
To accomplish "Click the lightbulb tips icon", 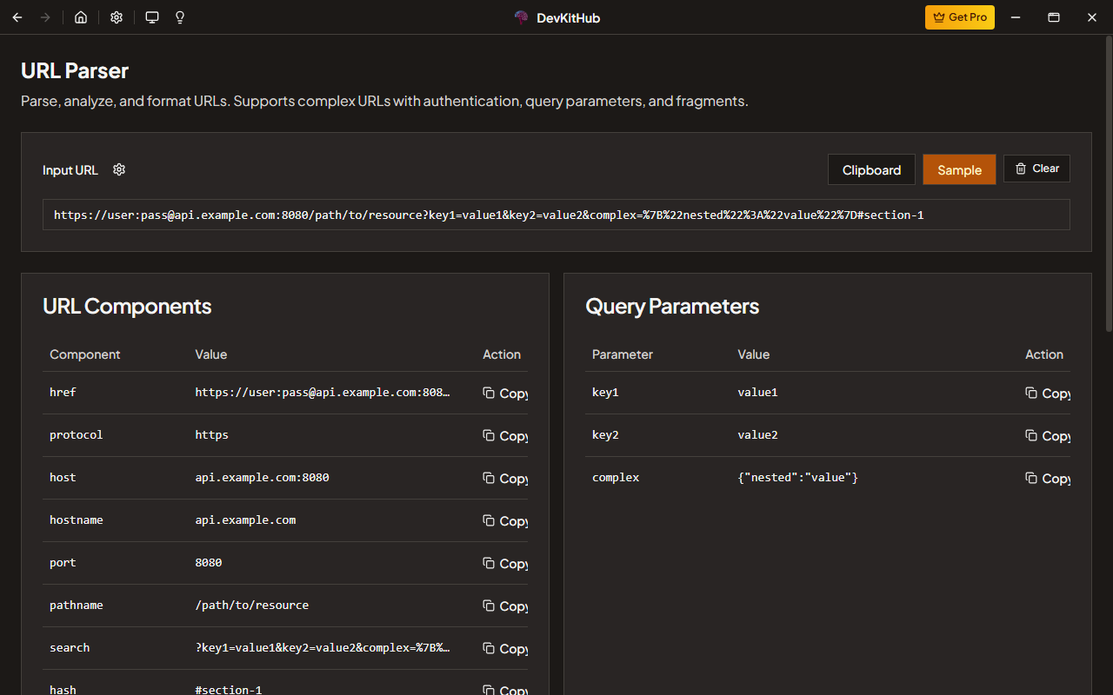I will [x=180, y=17].
